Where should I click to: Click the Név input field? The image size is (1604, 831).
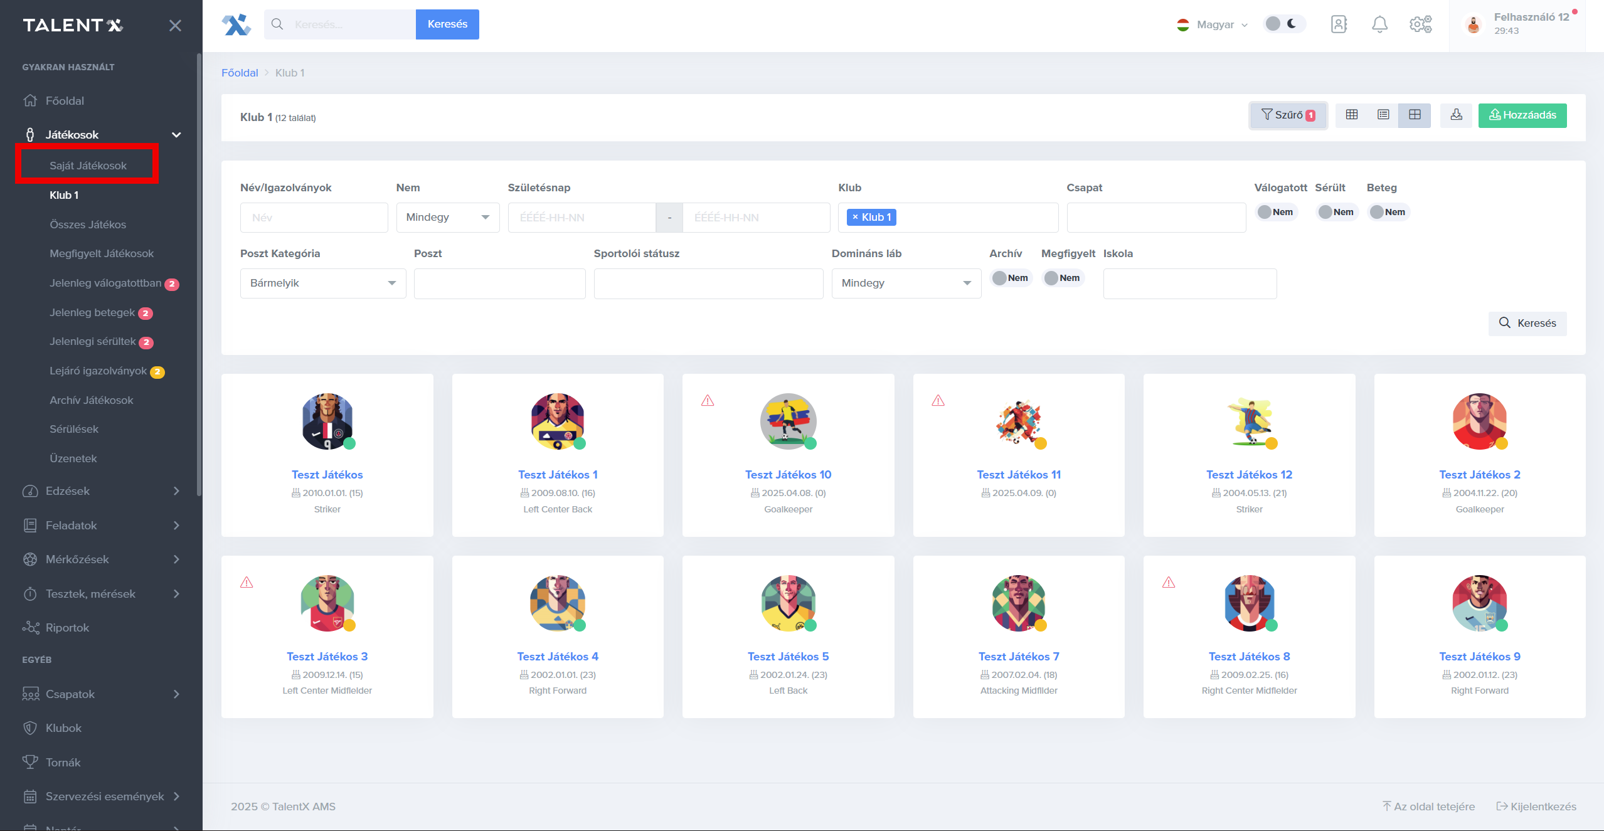[314, 218]
